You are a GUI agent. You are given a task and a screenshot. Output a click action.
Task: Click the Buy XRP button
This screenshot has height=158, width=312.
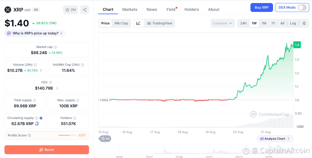[262, 8]
